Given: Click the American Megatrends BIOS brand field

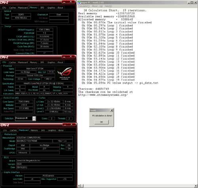Looking at the screenshot, I should pos(44,160).
